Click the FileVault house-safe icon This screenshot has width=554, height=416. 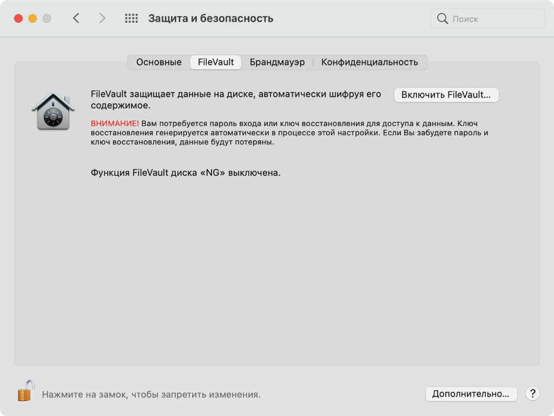coord(52,111)
